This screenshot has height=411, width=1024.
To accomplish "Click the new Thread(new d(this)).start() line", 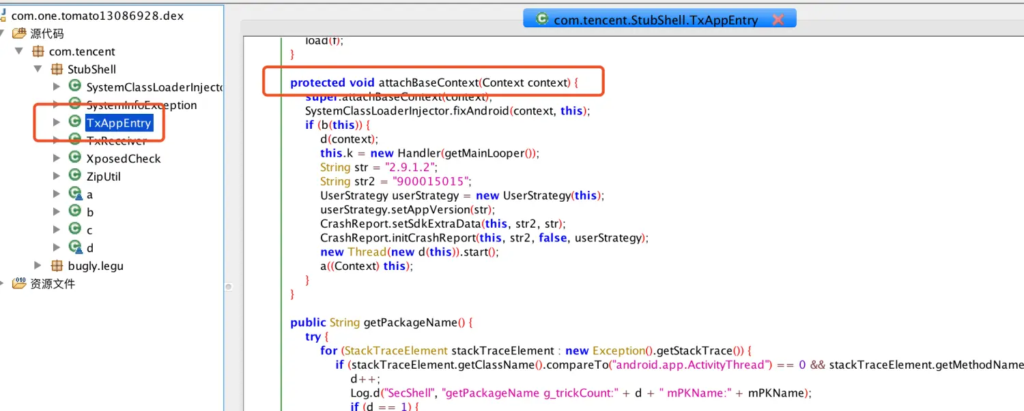I will 410,252.
